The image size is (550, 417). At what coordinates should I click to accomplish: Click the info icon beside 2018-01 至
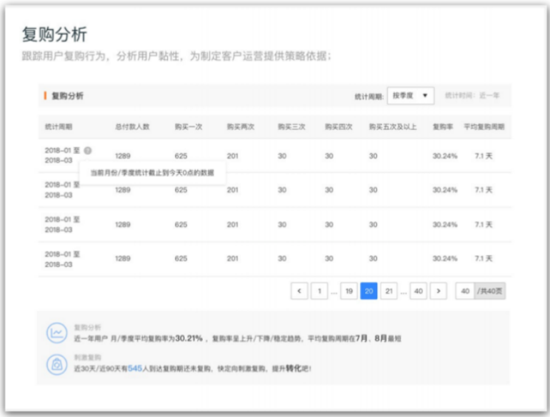pos(88,151)
